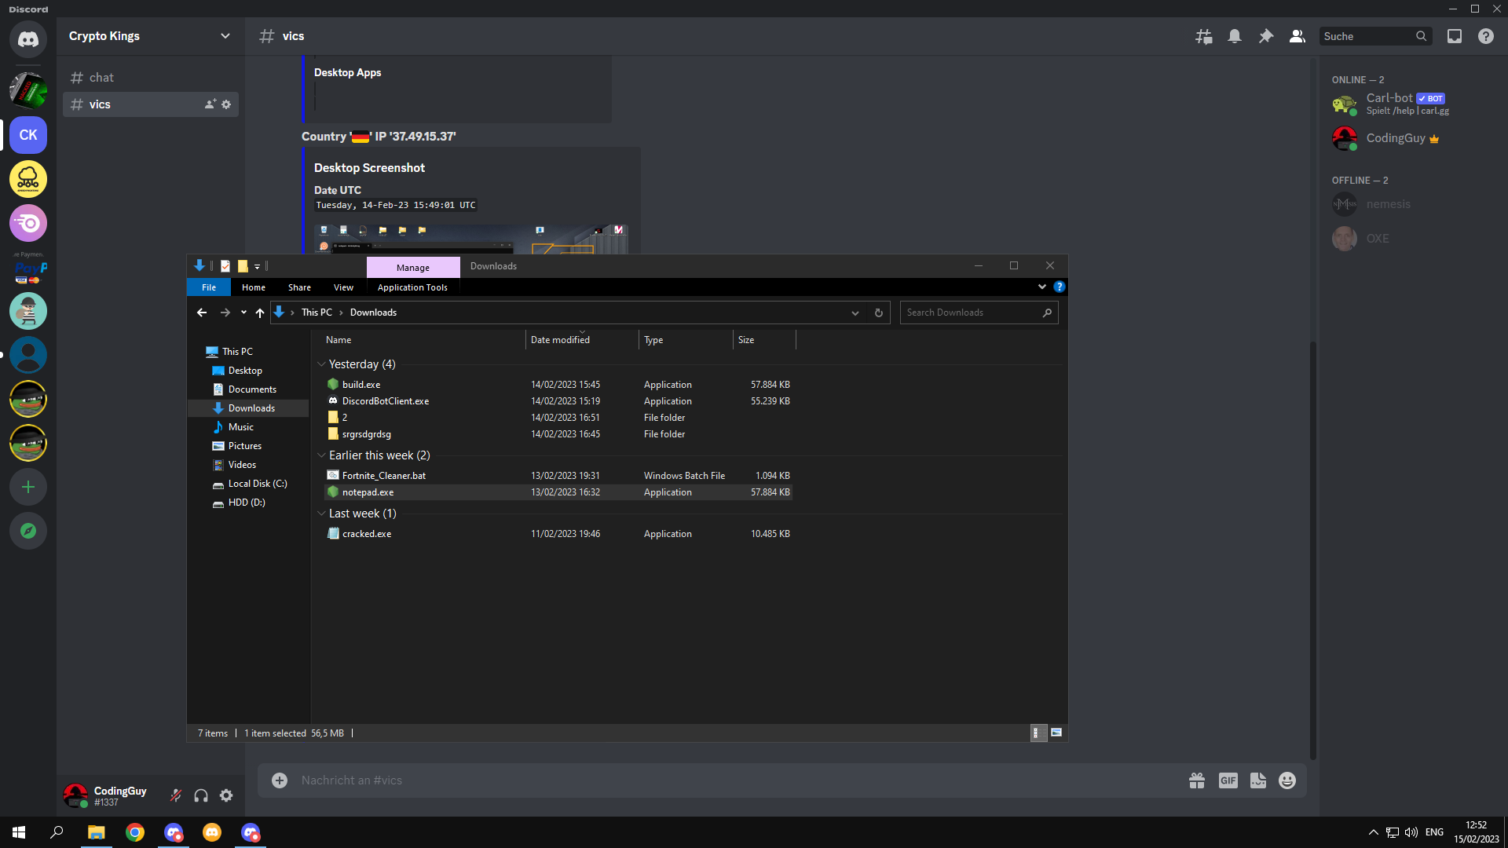Refresh the Downloads folder view

coord(879,313)
